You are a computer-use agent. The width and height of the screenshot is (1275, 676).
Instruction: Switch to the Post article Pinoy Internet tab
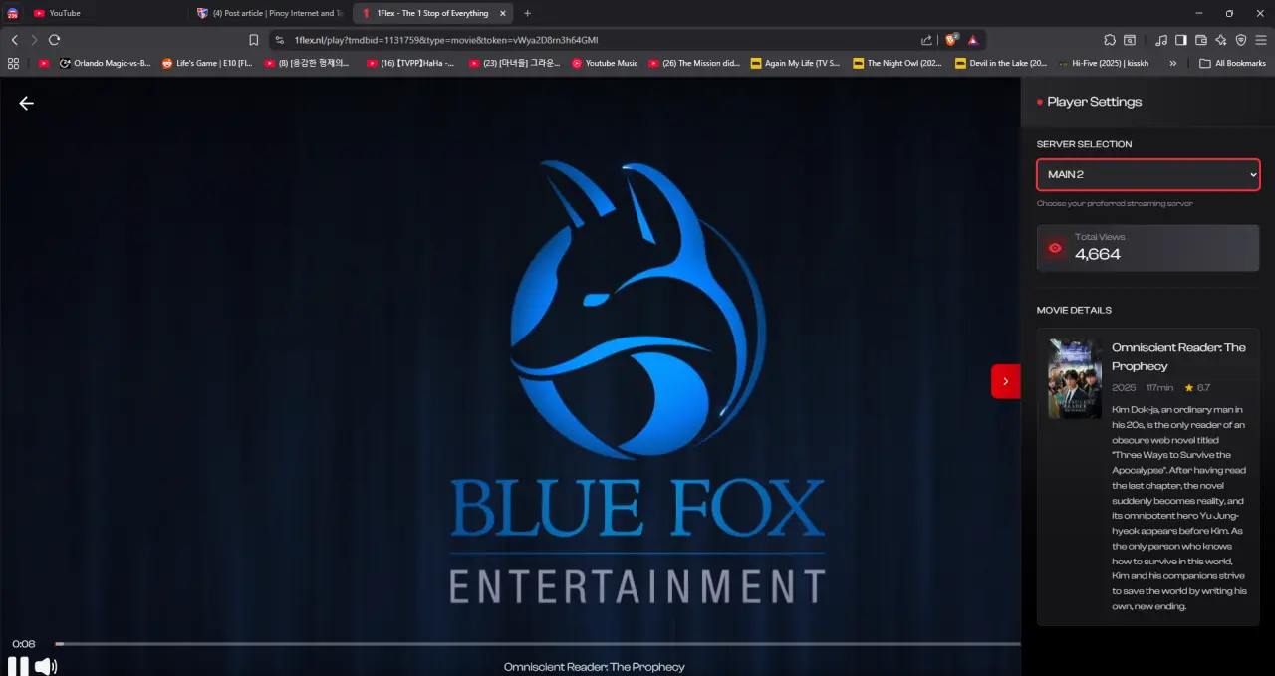click(x=269, y=13)
